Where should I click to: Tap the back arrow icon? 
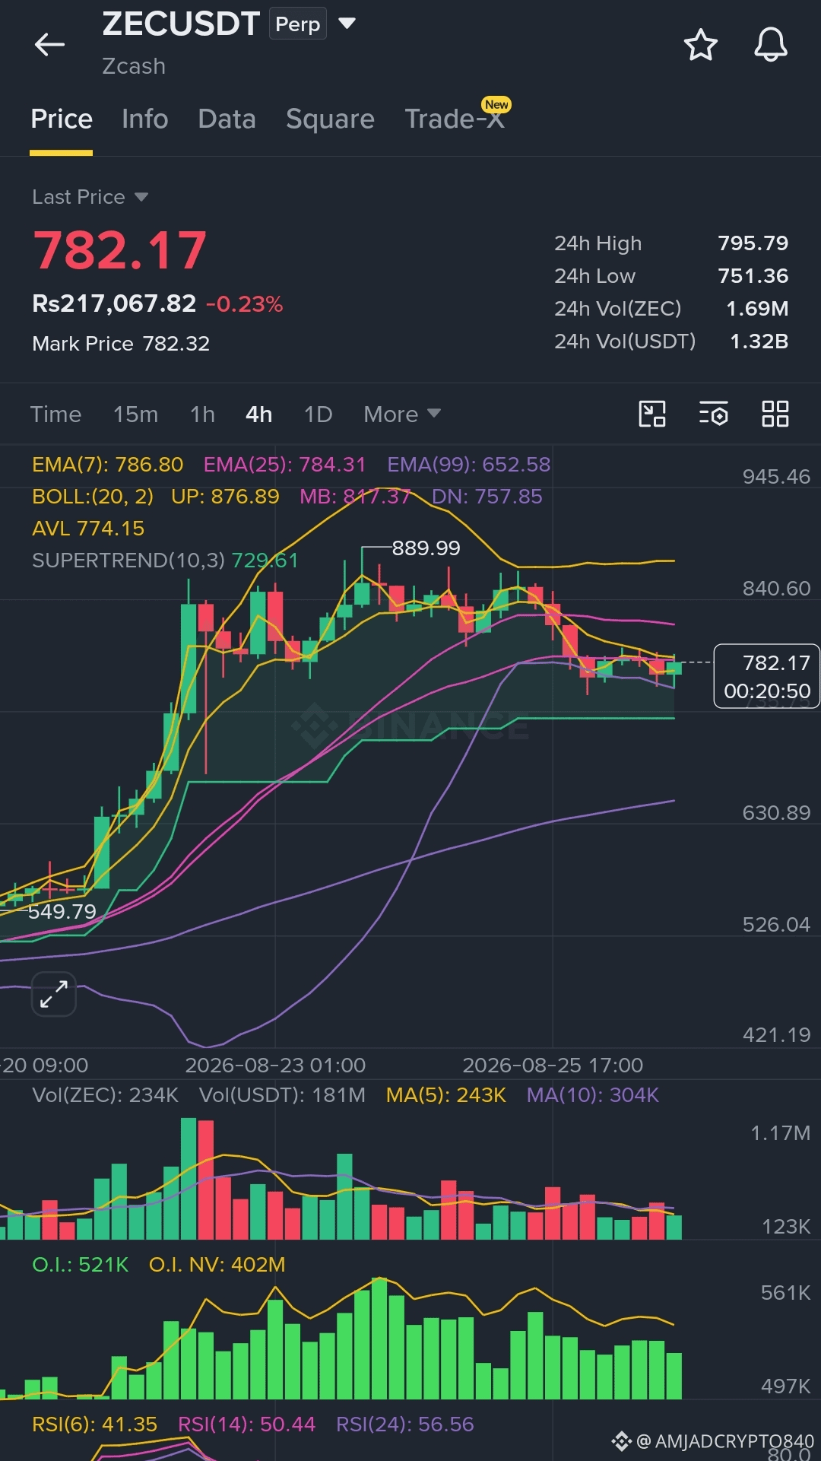pos(50,45)
